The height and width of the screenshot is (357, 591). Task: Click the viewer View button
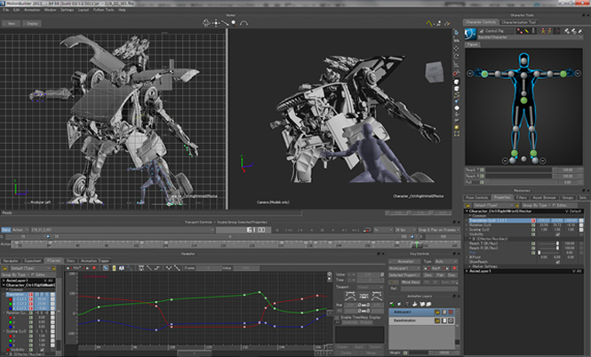(10, 23)
